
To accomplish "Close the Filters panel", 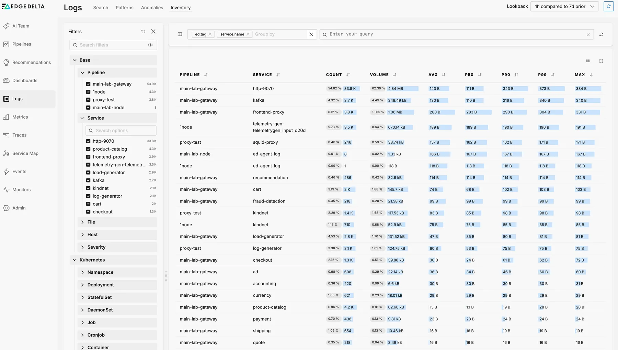I will 153,32.
